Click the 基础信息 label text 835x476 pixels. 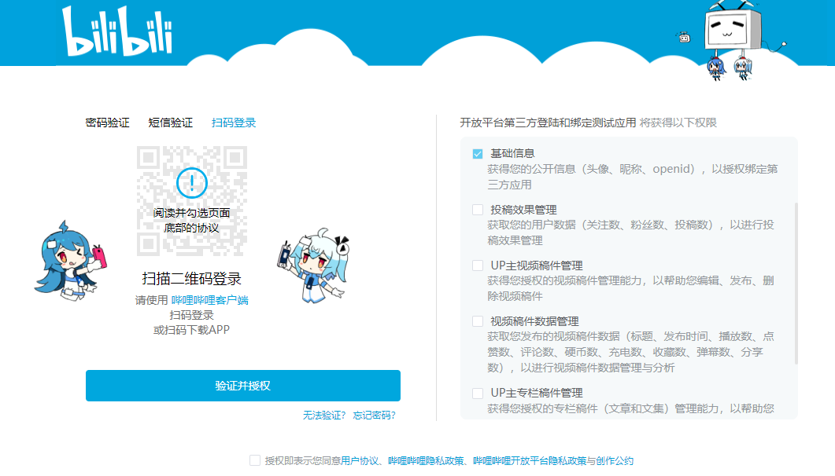(x=512, y=153)
